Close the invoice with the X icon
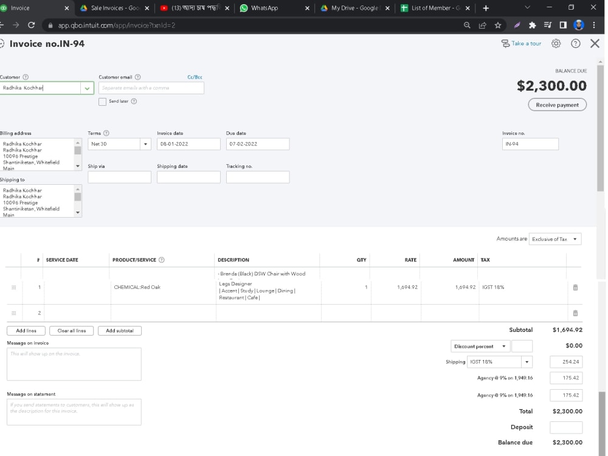 (595, 43)
